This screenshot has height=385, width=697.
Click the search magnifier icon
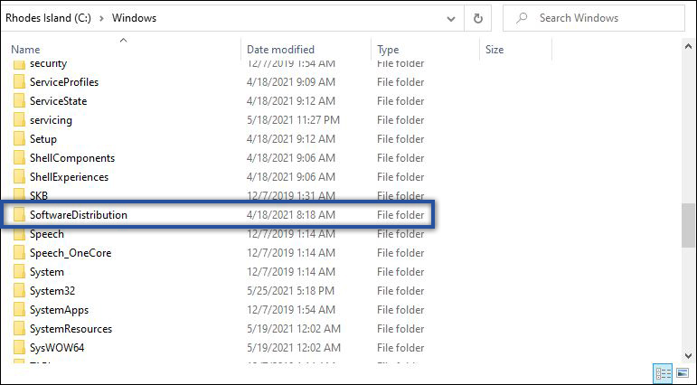(x=522, y=18)
